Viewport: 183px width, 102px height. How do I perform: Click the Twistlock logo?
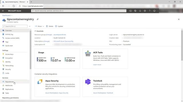click(88, 82)
